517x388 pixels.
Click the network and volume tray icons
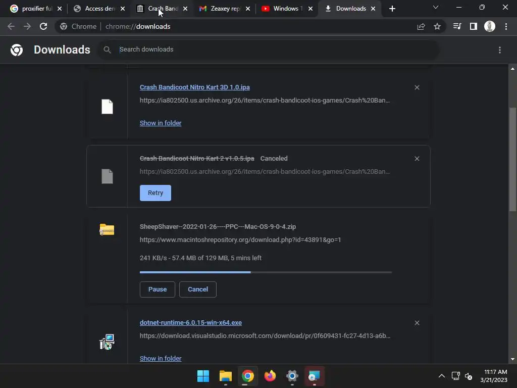click(x=462, y=376)
